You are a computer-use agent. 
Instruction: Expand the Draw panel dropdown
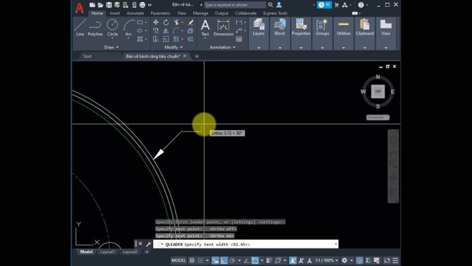pyautogui.click(x=111, y=47)
